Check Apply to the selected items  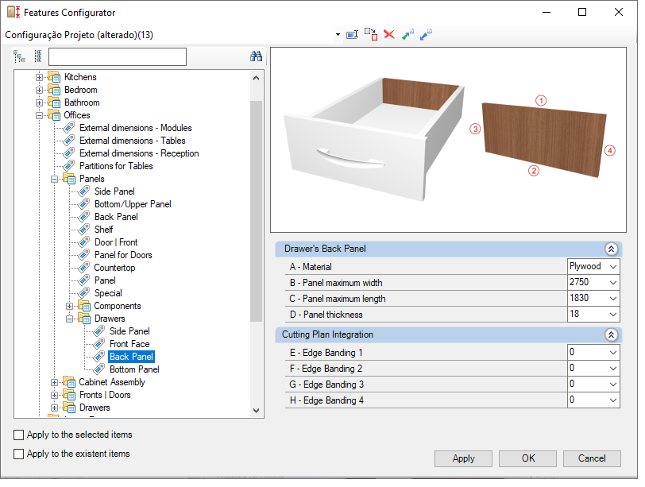18,435
